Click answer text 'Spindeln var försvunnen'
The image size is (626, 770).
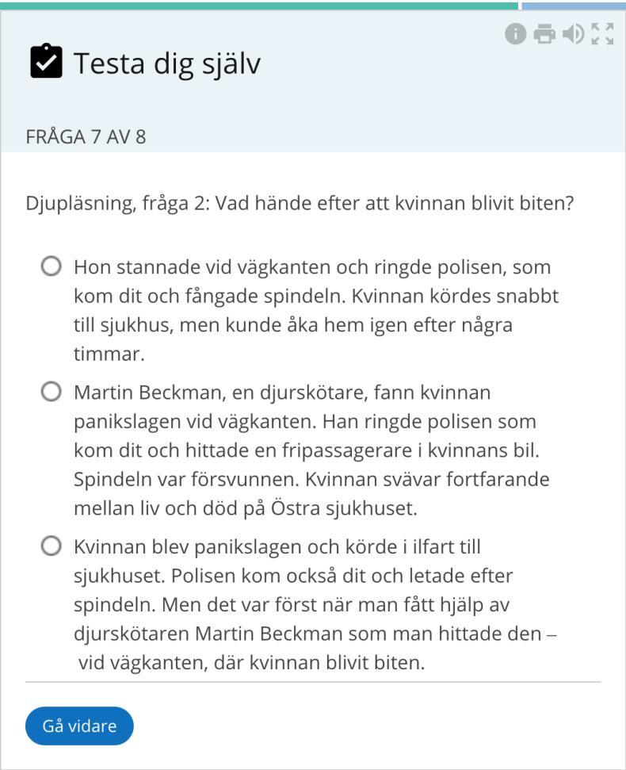(186, 479)
